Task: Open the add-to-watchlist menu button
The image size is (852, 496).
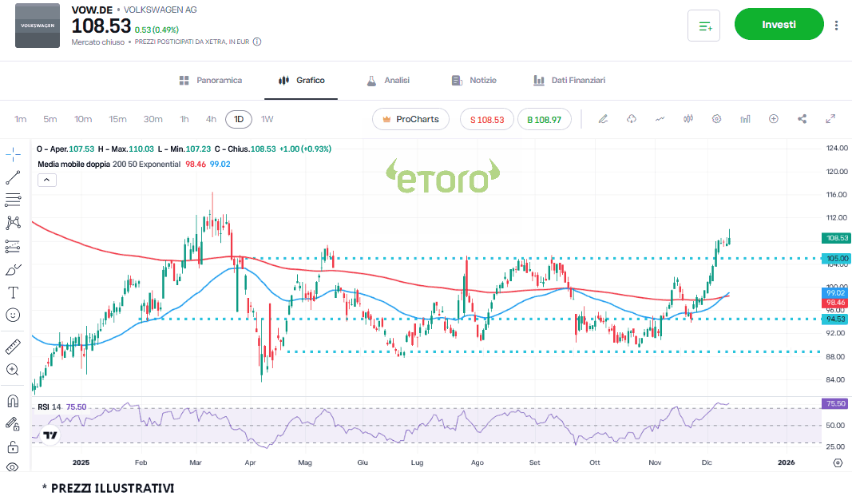Action: (703, 26)
